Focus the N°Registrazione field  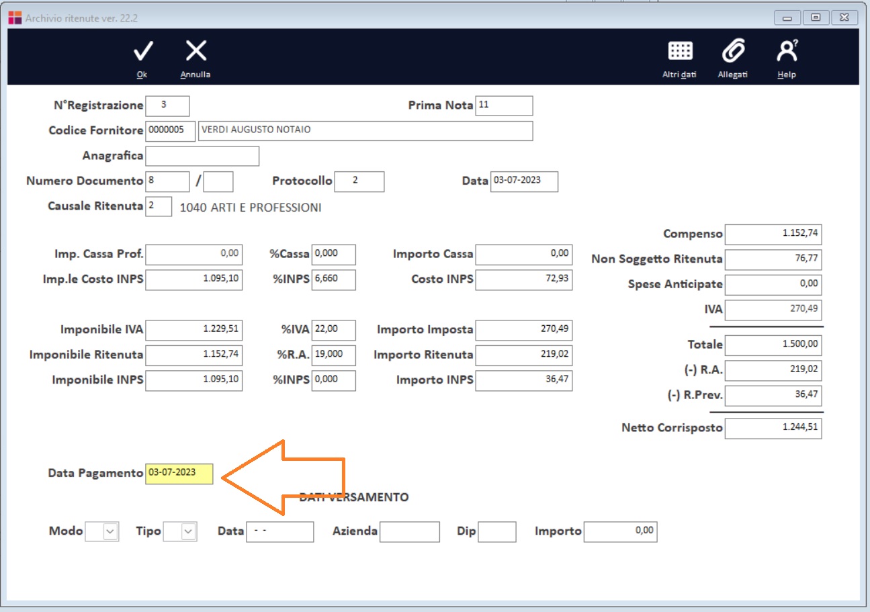(x=167, y=106)
